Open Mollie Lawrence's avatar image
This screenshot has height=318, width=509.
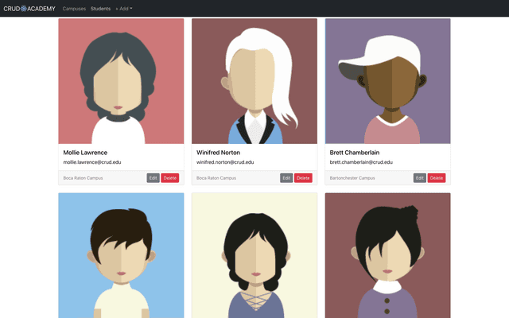coord(121,81)
